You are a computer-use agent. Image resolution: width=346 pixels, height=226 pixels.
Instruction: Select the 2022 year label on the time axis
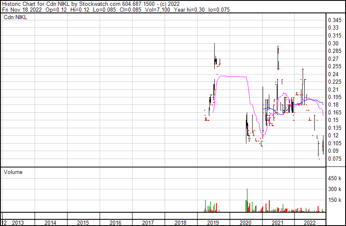[x=310, y=223]
